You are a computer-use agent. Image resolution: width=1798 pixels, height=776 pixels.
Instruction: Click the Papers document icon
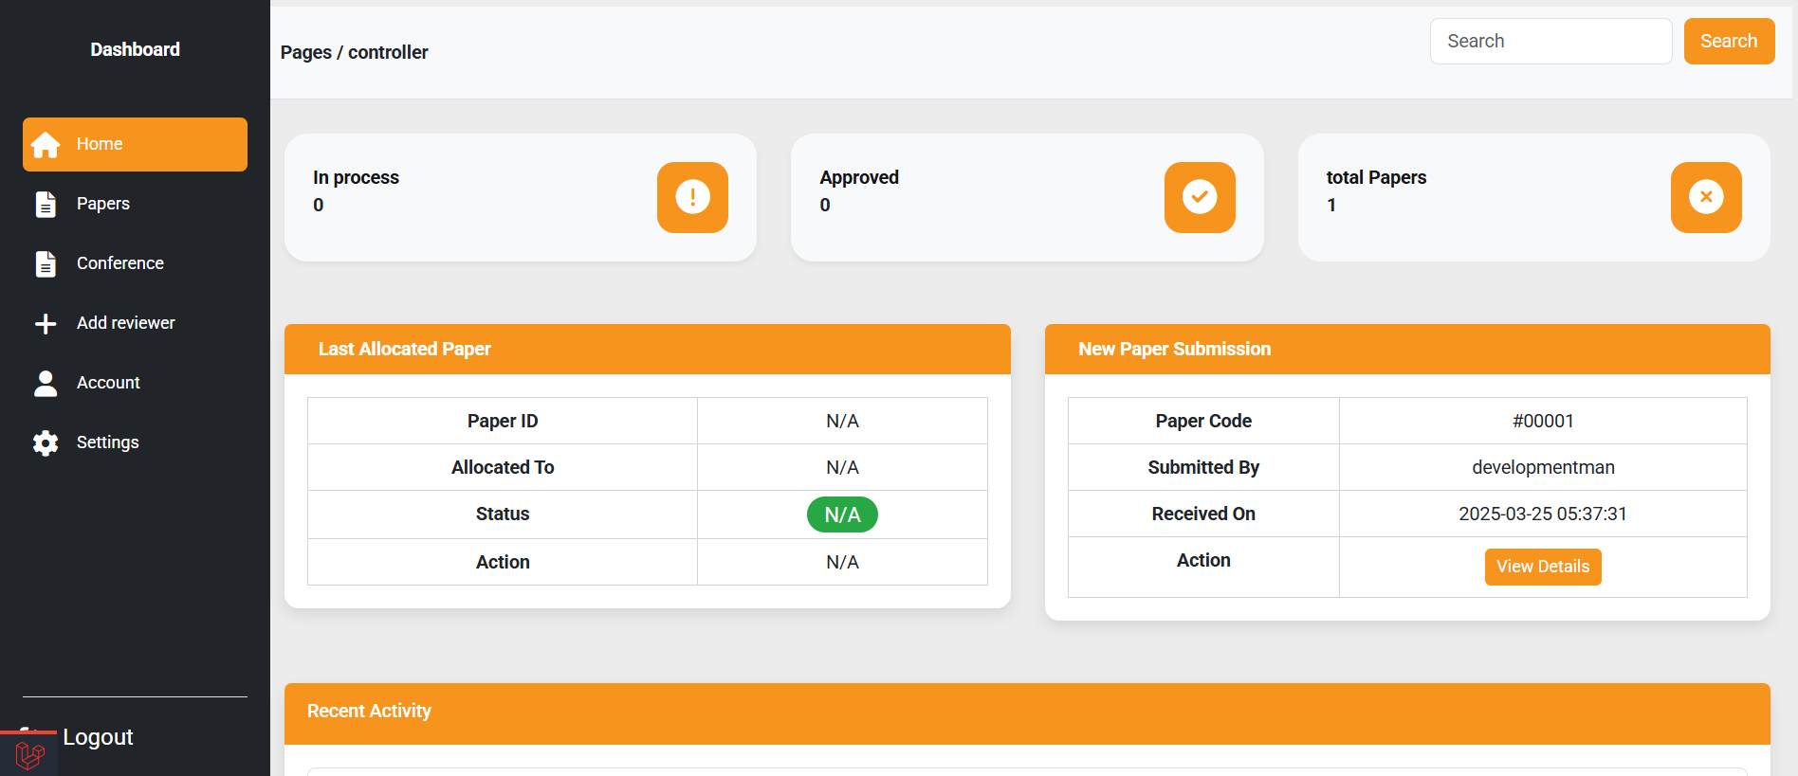click(x=46, y=205)
